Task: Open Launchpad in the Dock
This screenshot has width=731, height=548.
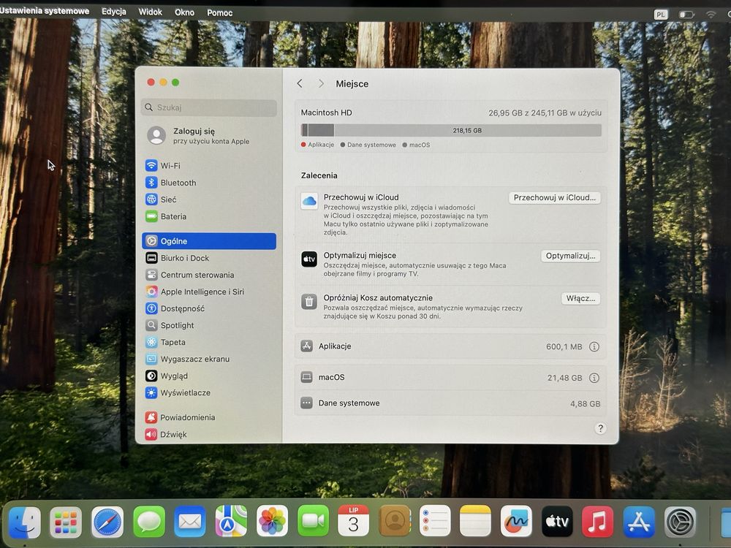Action: click(66, 522)
